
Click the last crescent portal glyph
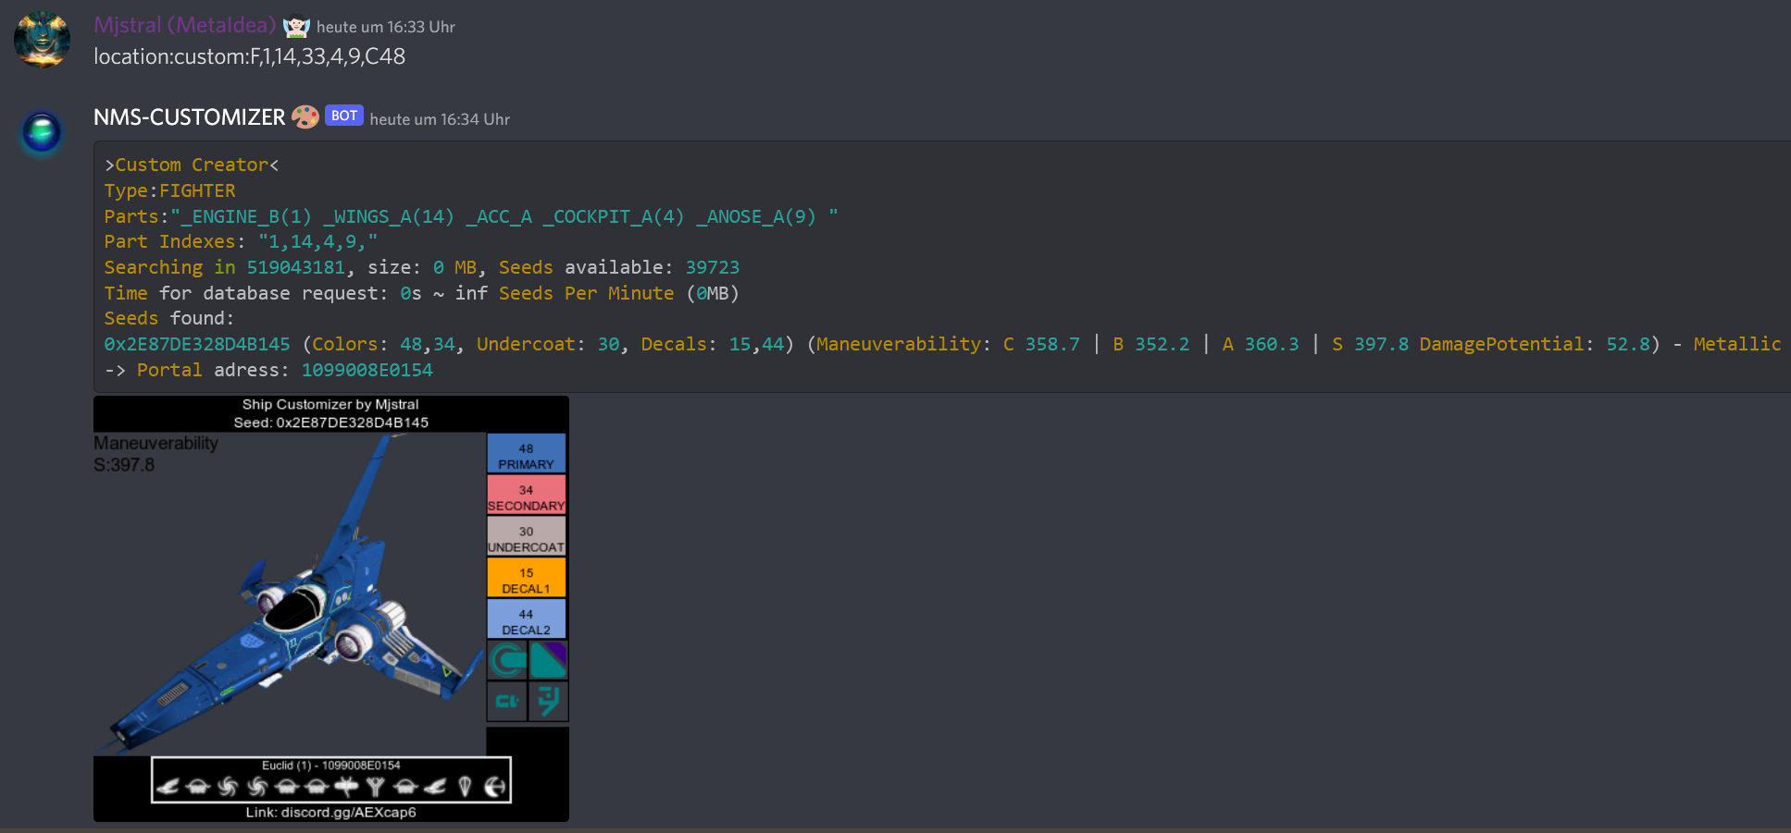[495, 787]
